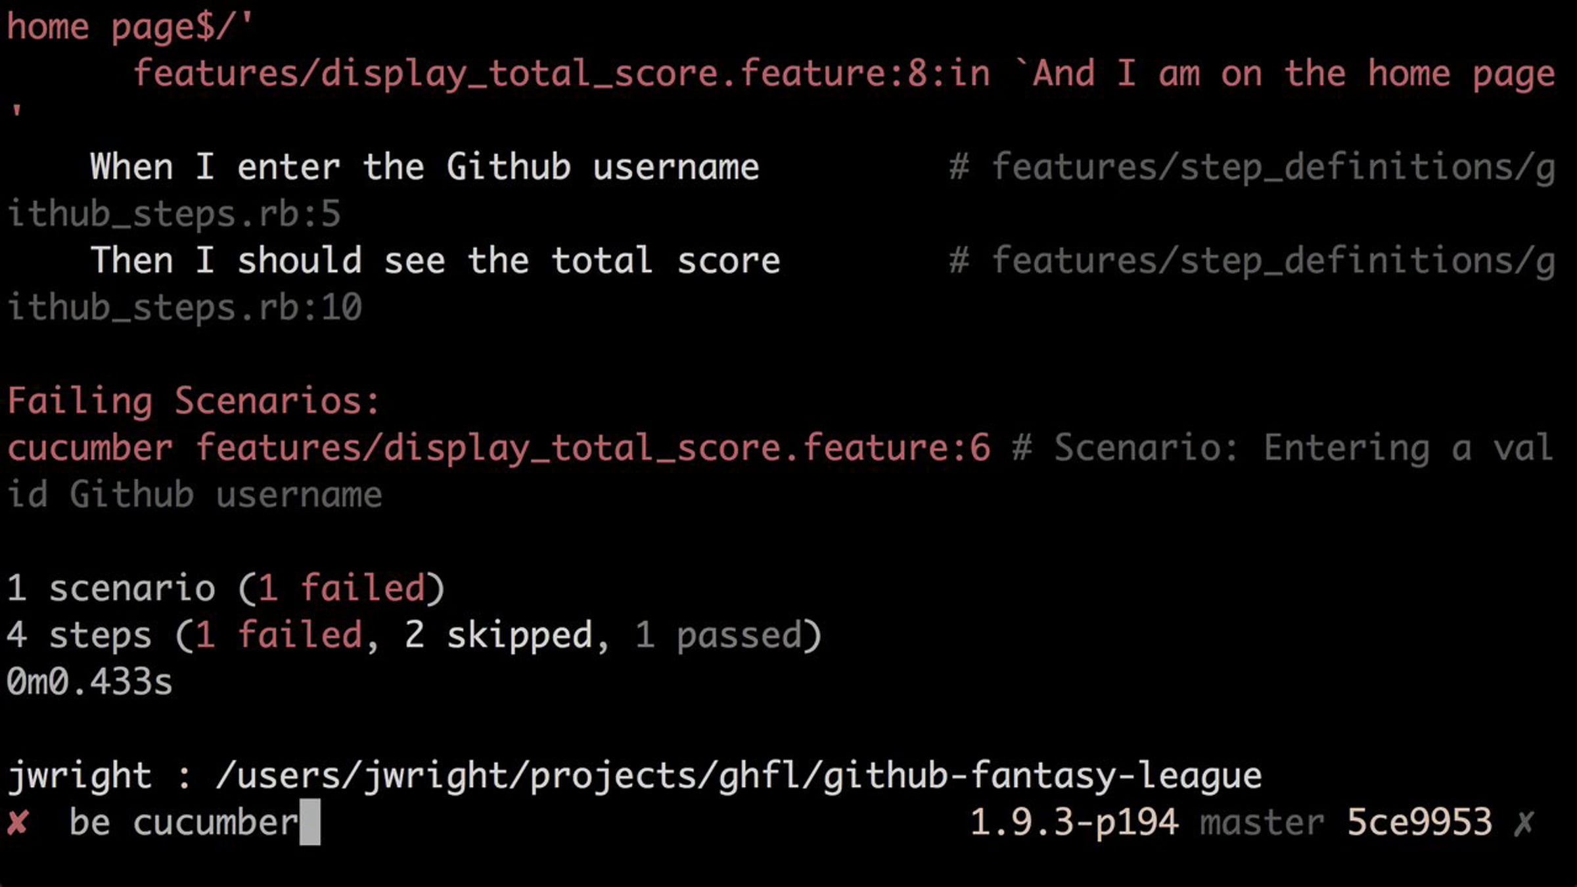Click the git dirty marker after 5ce9953

pos(1524,823)
